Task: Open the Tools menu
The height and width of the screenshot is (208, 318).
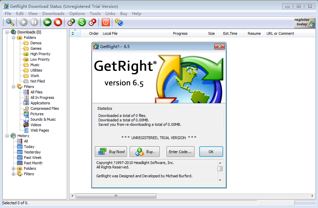Action: (x=95, y=14)
